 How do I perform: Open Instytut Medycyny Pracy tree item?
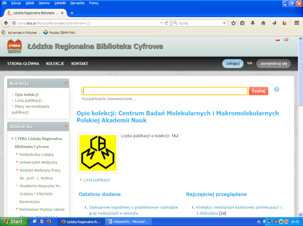coord(40,174)
